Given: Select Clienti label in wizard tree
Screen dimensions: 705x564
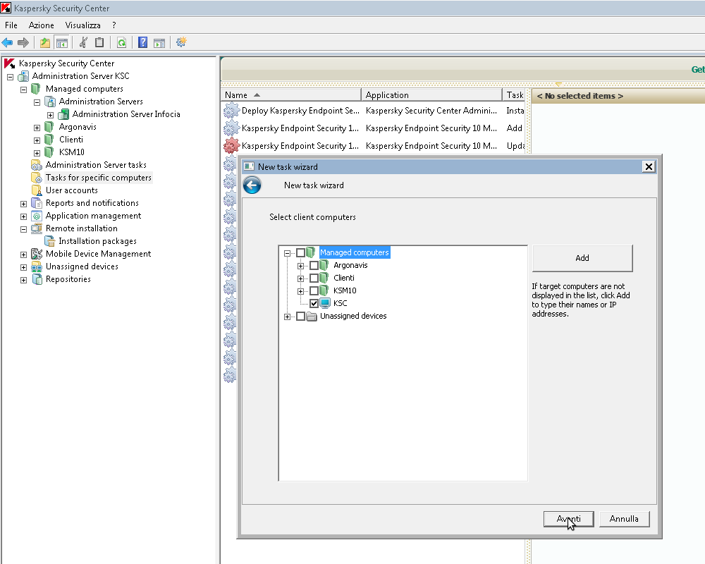Looking at the screenshot, I should click(x=344, y=278).
